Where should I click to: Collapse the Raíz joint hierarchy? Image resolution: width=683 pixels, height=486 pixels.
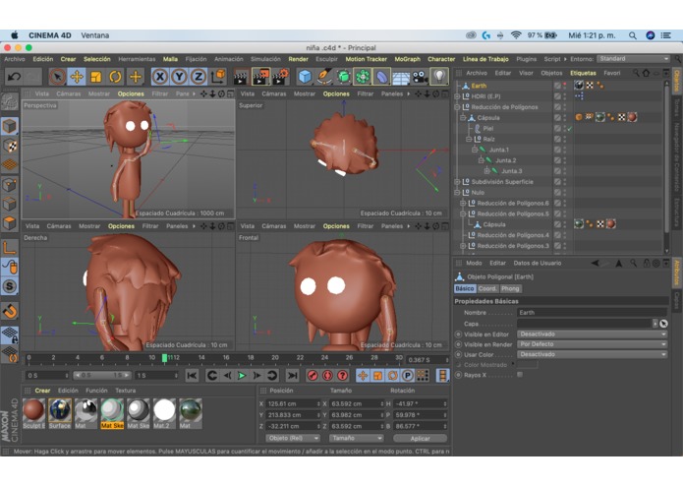click(469, 139)
